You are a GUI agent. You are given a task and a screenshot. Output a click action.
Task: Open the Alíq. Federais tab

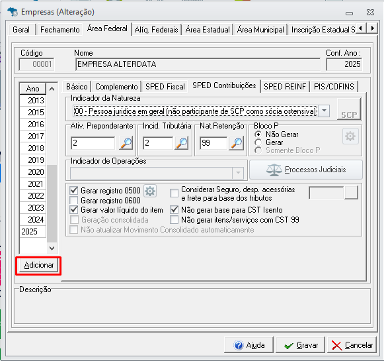[156, 30]
